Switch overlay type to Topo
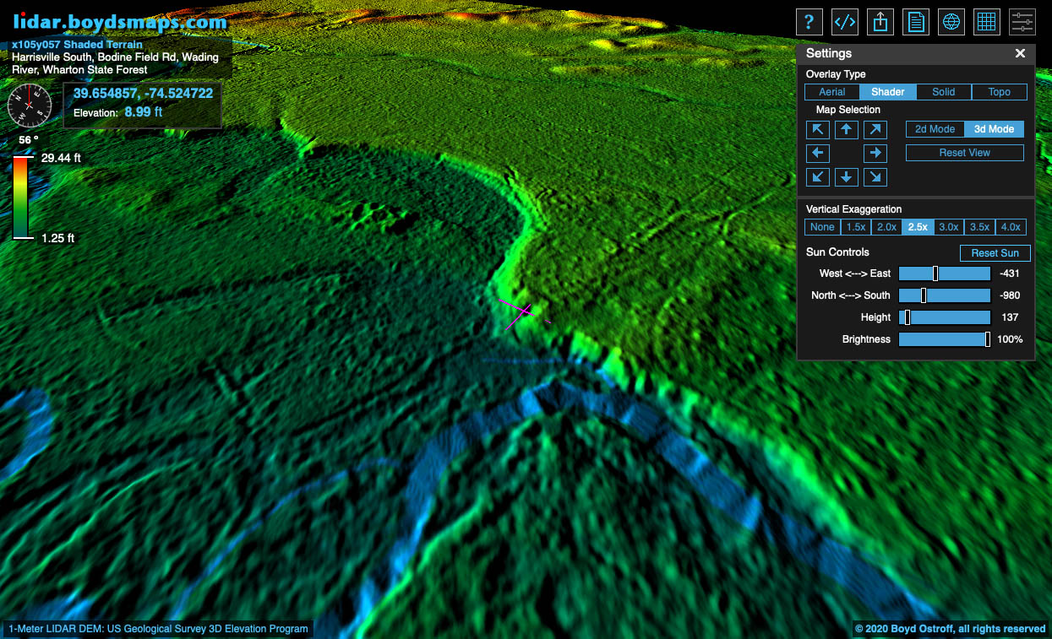 click(999, 92)
